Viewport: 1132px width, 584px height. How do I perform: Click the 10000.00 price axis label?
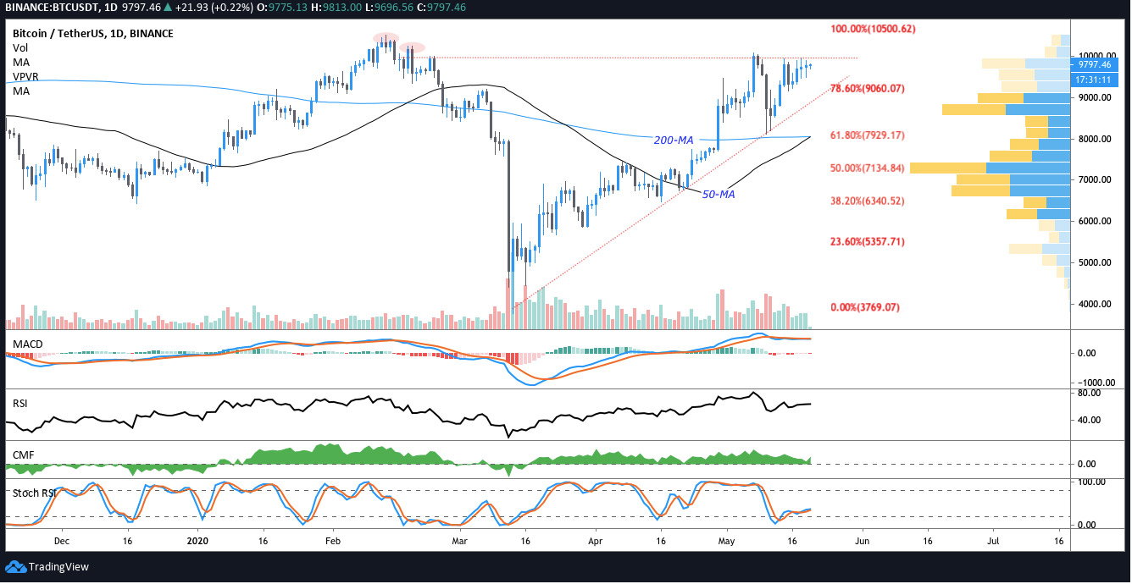point(1096,56)
